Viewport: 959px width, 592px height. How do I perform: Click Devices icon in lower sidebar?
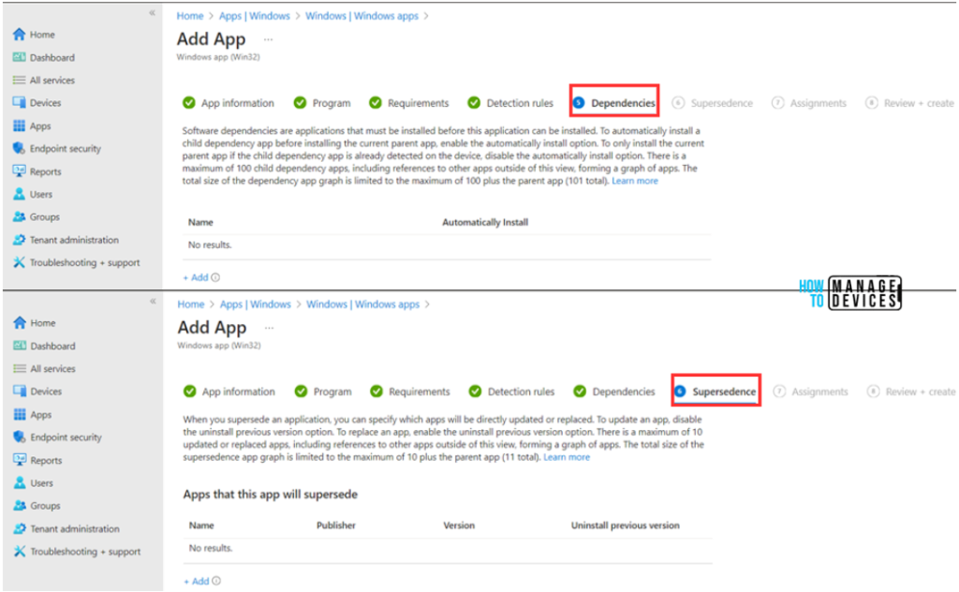click(20, 392)
